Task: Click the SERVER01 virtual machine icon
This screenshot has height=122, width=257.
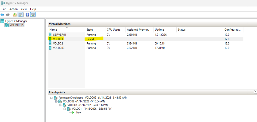Action: (50, 35)
